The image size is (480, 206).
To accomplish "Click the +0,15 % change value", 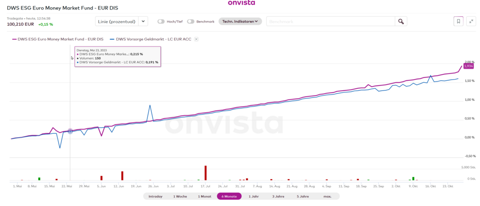I will pyautogui.click(x=46, y=24).
